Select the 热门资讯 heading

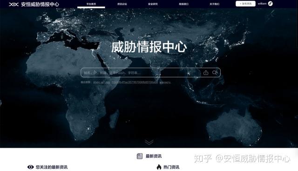point(171,167)
